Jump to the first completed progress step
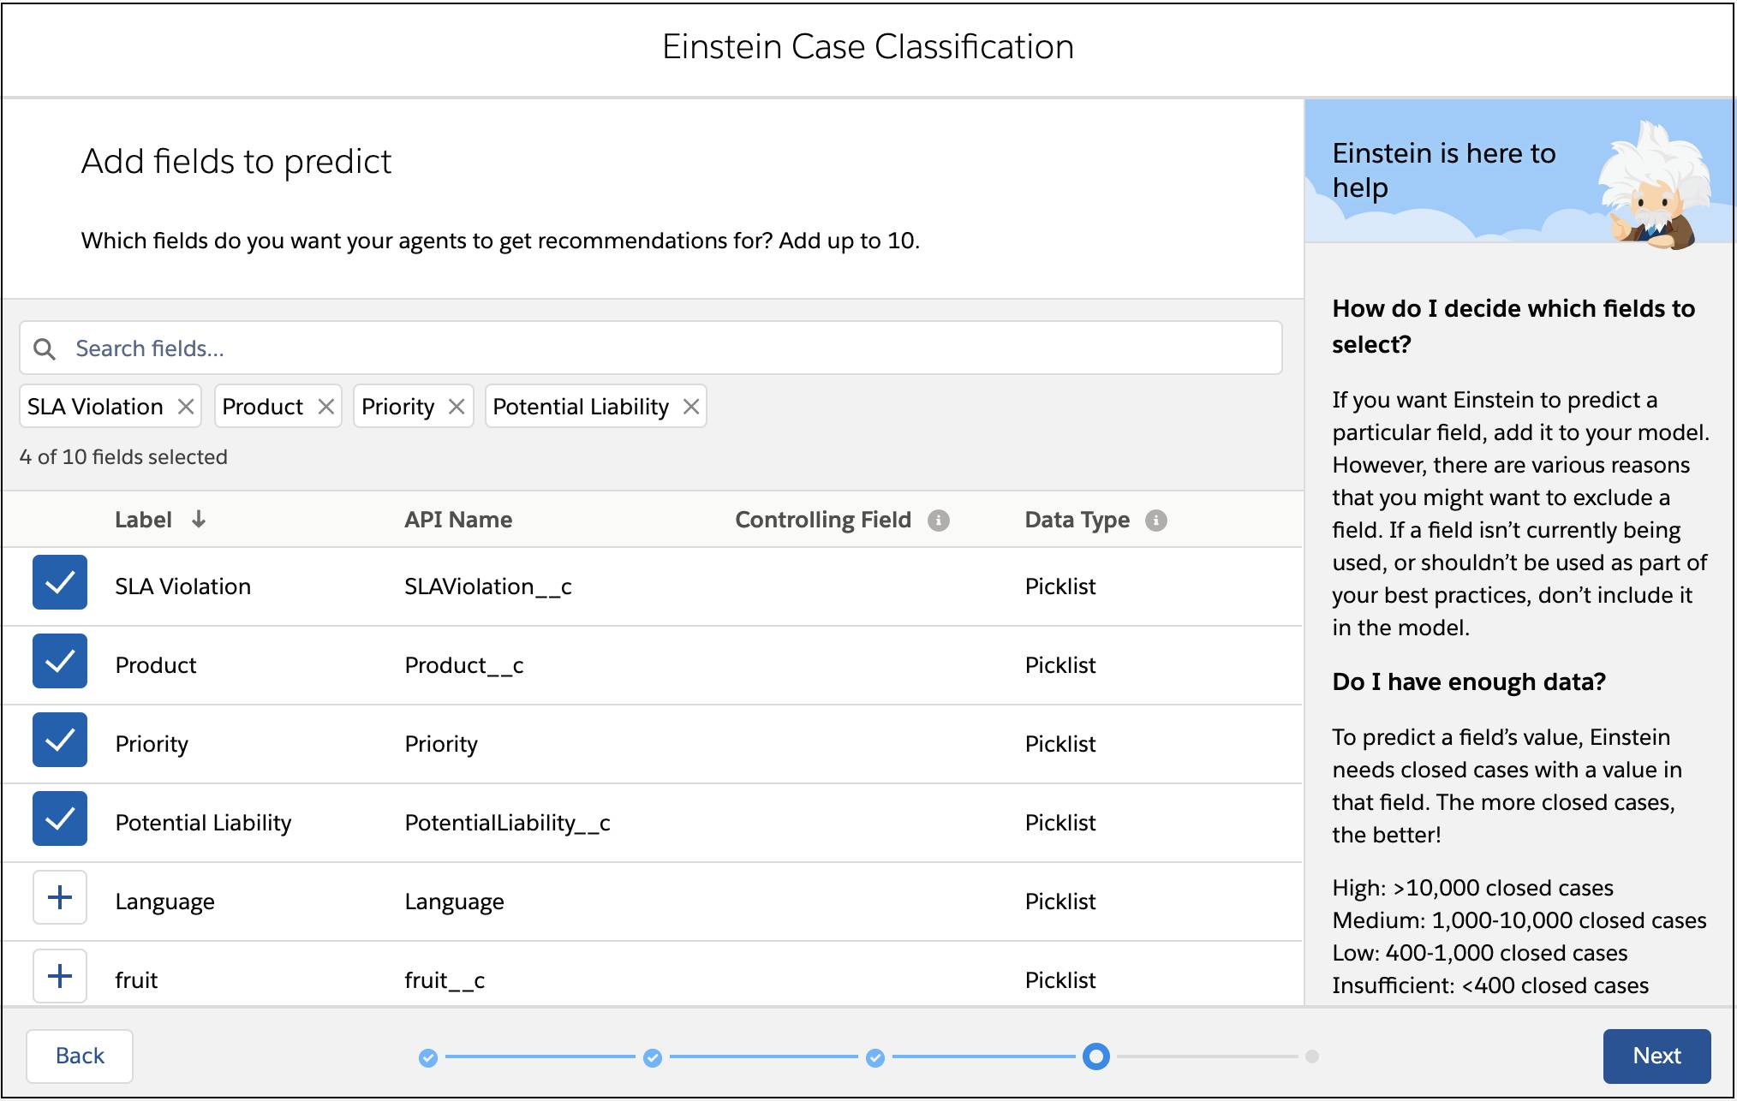 pos(428,1058)
